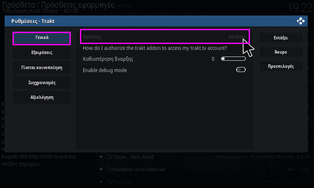Screen dimensions: 314x188
Task: Switch to Γίνεται κοινοποίηση category
Action: tap(41, 68)
